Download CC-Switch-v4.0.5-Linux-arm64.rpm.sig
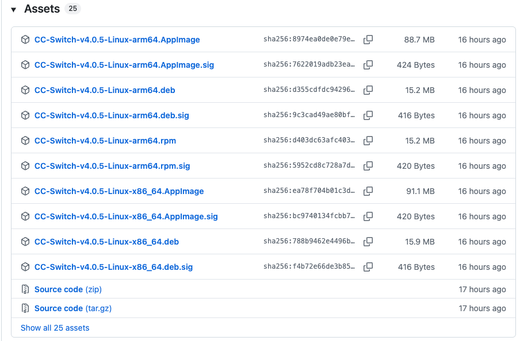520x341 pixels. pos(112,166)
